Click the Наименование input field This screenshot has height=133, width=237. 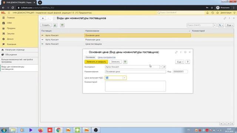(x=136, y=72)
